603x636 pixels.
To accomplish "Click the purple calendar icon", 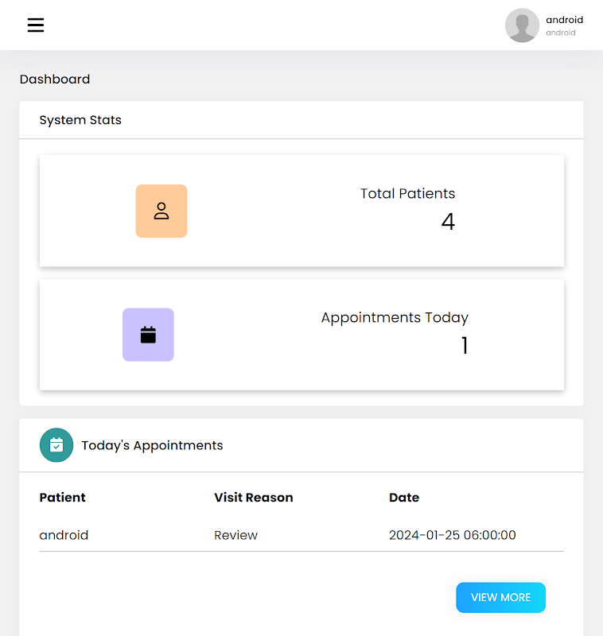I will (x=148, y=335).
